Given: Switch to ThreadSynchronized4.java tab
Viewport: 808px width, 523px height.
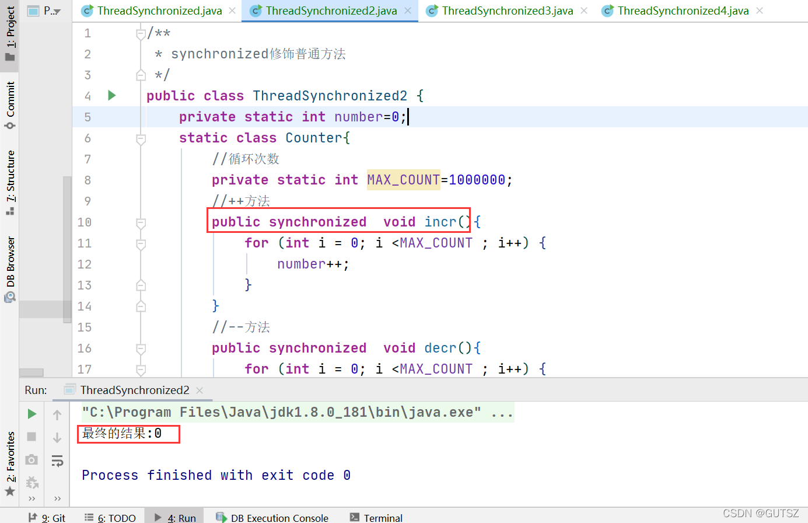Looking at the screenshot, I should [x=683, y=11].
